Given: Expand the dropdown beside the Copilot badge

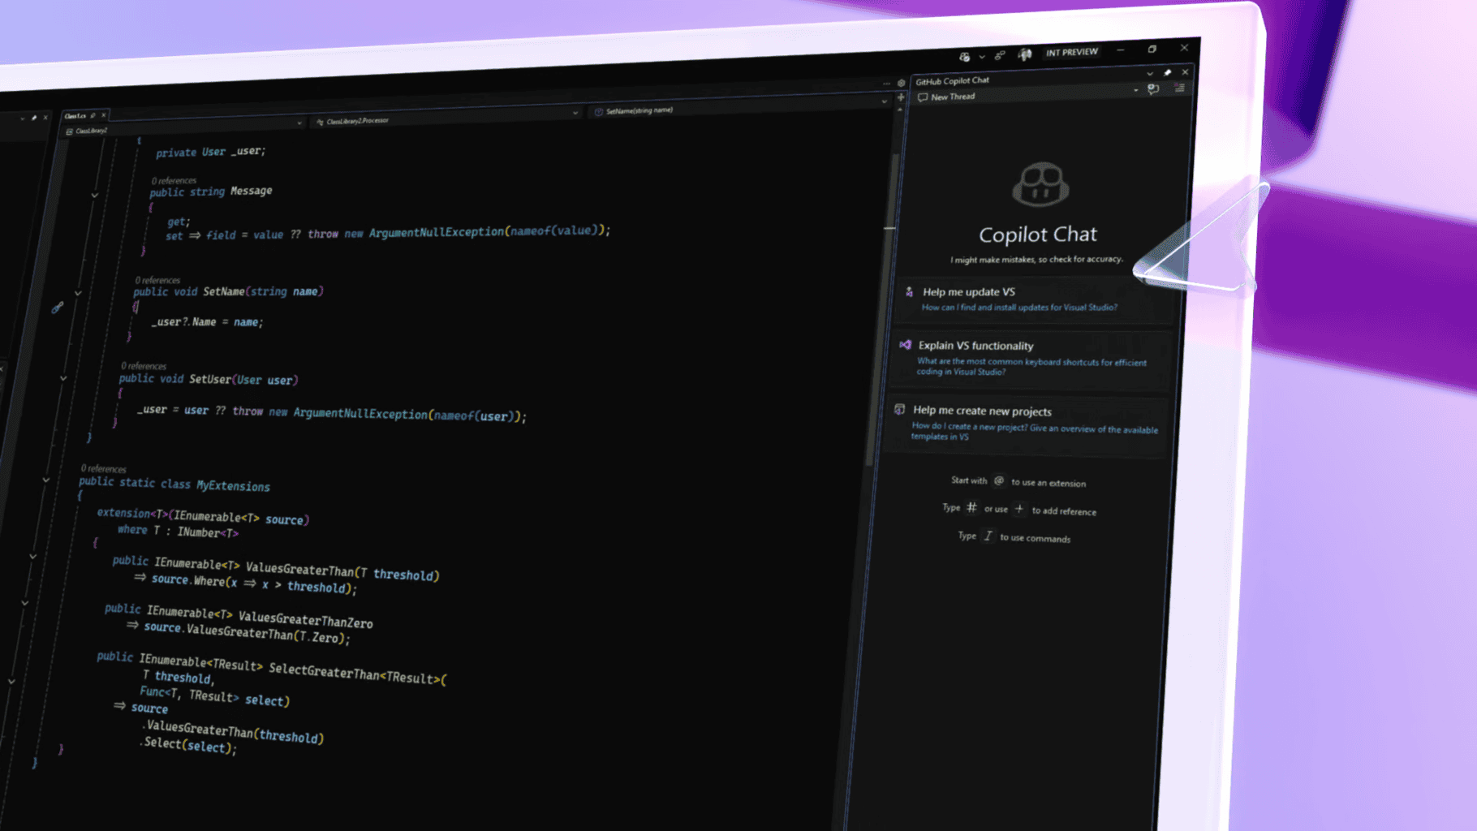Looking at the screenshot, I should [982, 57].
